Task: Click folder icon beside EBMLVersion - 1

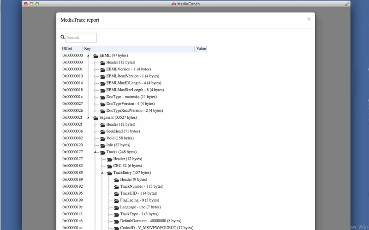Action: (x=102, y=70)
